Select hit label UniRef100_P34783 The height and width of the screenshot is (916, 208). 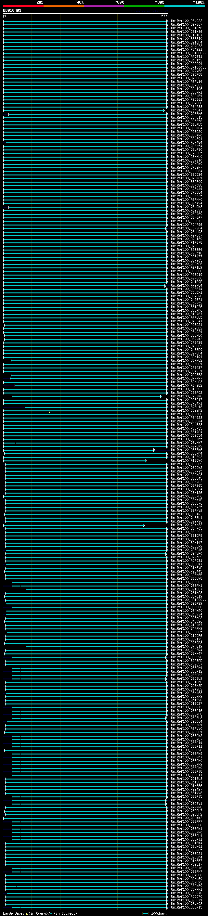pos(186,107)
